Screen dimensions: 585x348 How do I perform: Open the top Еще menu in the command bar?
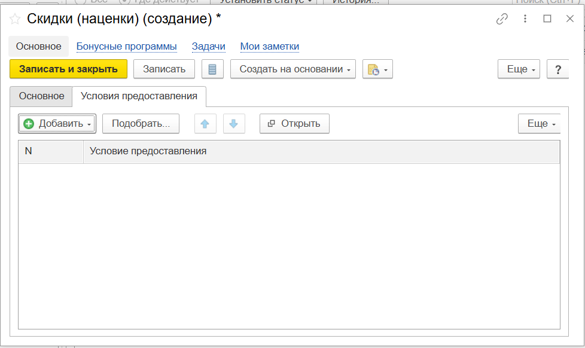[519, 69]
